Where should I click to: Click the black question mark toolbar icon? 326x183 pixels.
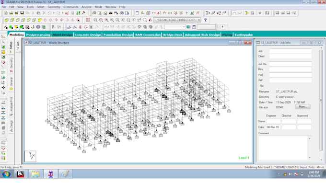point(186,13)
